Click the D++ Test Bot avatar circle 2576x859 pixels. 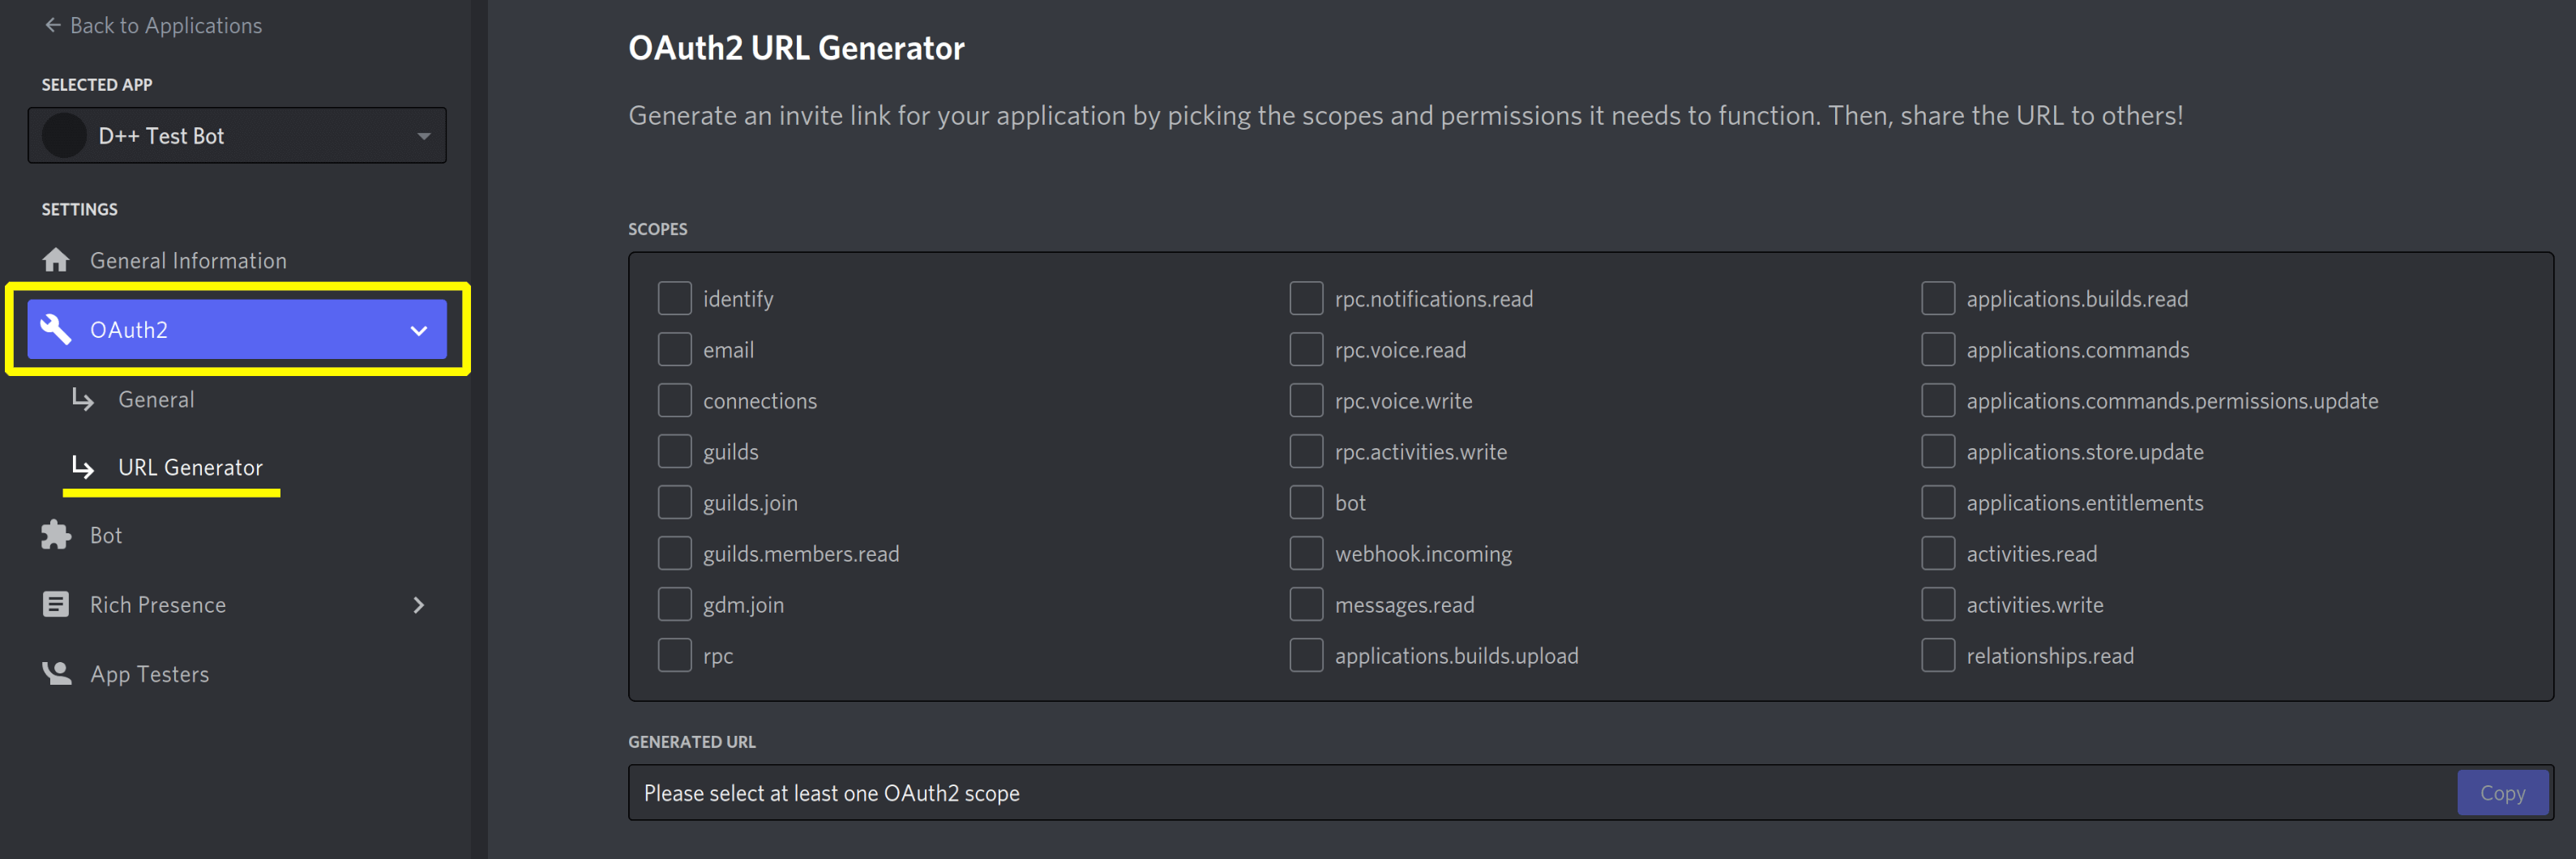[x=64, y=136]
